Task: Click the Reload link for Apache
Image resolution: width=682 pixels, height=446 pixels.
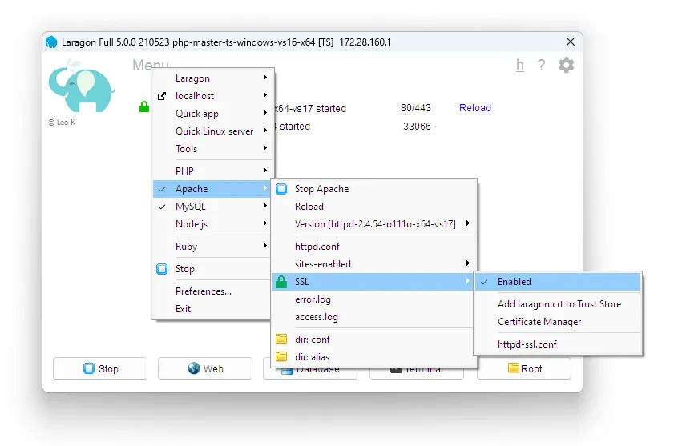Action: coord(475,108)
